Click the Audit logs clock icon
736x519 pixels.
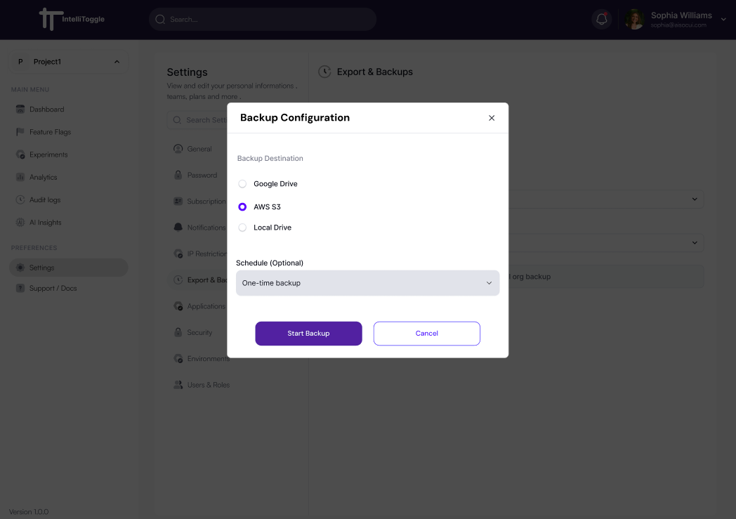coord(20,199)
